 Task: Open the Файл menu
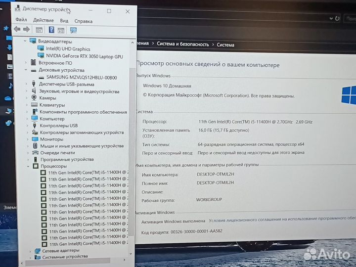click(21, 20)
